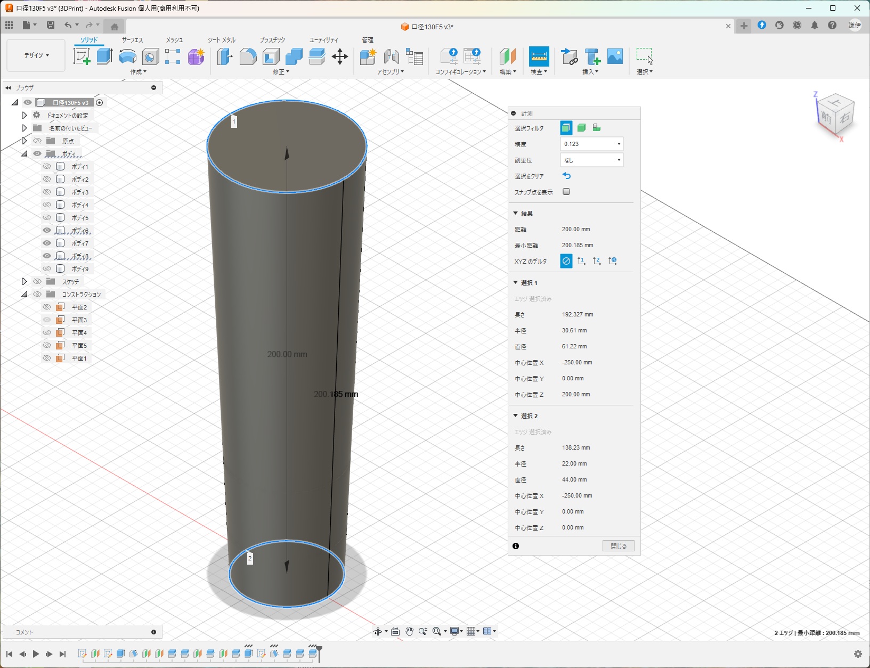Click the Save icon
Image resolution: width=870 pixels, height=668 pixels.
pos(51,25)
